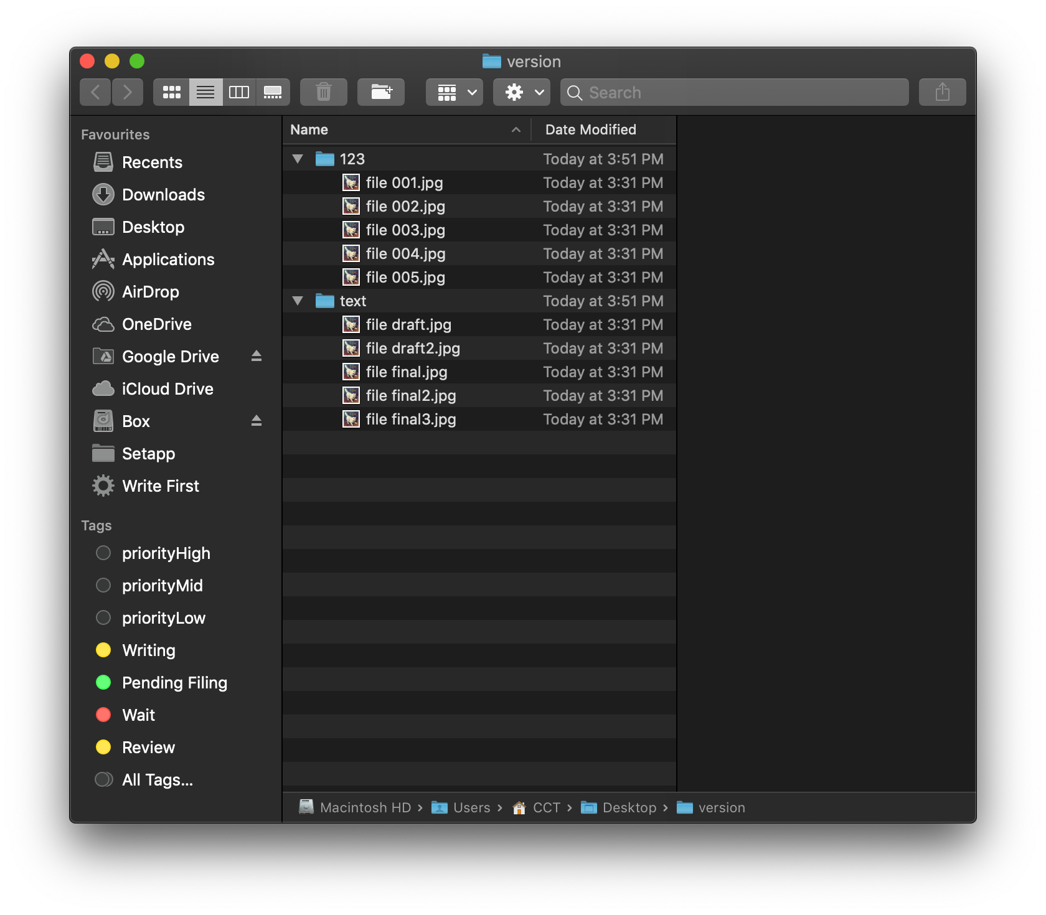This screenshot has height=915, width=1046.
Task: Open the action gear menu
Action: pyautogui.click(x=521, y=91)
